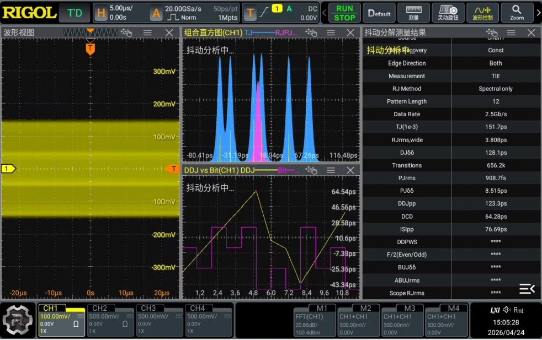Enable the CH3 channel
The image size is (542, 340).
[159, 320]
